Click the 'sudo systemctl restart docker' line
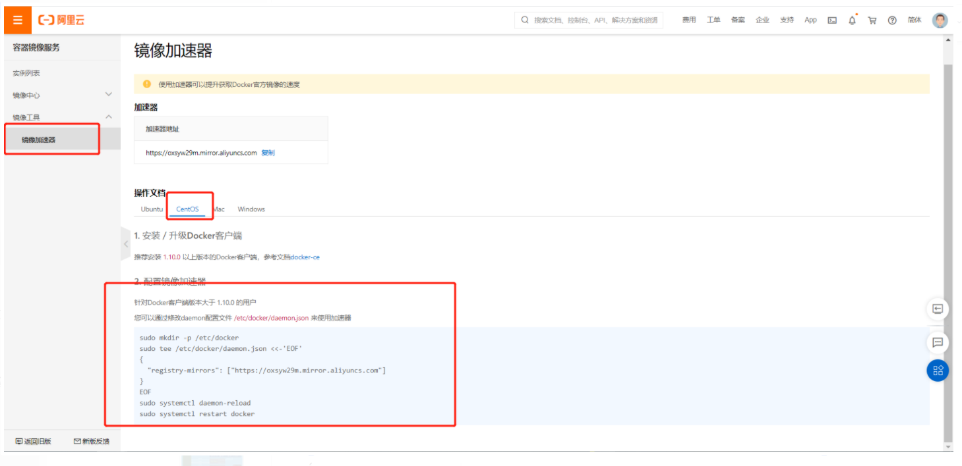This screenshot has height=466, width=962. click(x=197, y=414)
